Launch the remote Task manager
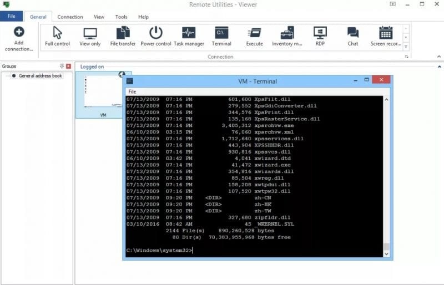The width and height of the screenshot is (444, 285). click(x=189, y=37)
